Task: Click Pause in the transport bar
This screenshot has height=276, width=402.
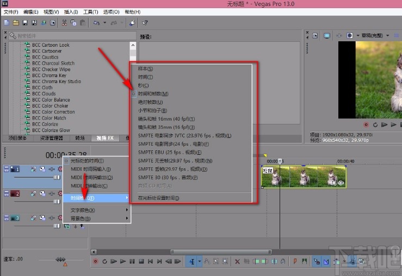Action: 132,261
